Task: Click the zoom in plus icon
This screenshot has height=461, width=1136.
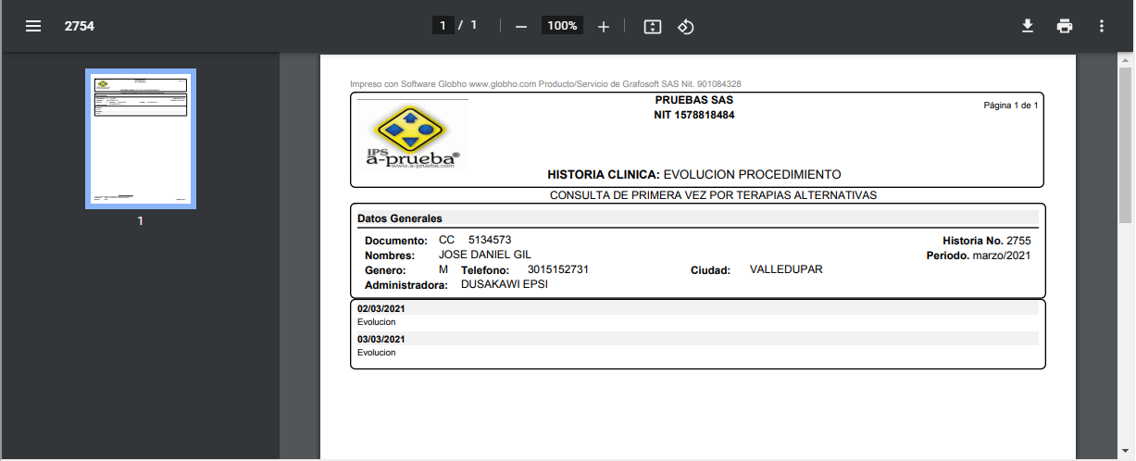Action: pyautogui.click(x=604, y=27)
